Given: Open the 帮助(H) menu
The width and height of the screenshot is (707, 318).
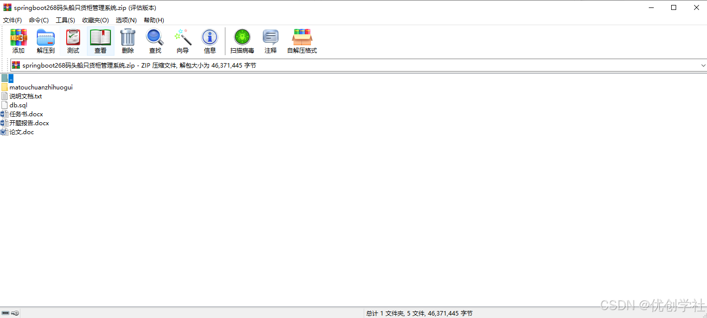Looking at the screenshot, I should click(154, 20).
